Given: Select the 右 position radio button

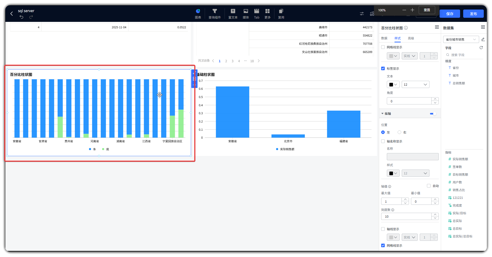Looking at the screenshot, I should [x=399, y=132].
